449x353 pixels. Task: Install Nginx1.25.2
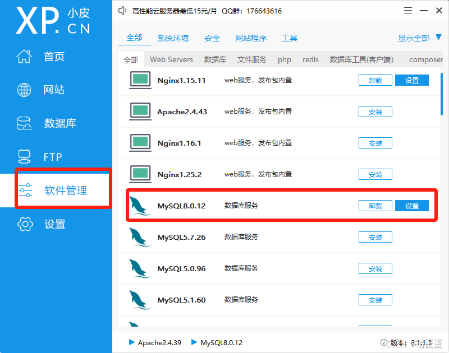point(375,175)
